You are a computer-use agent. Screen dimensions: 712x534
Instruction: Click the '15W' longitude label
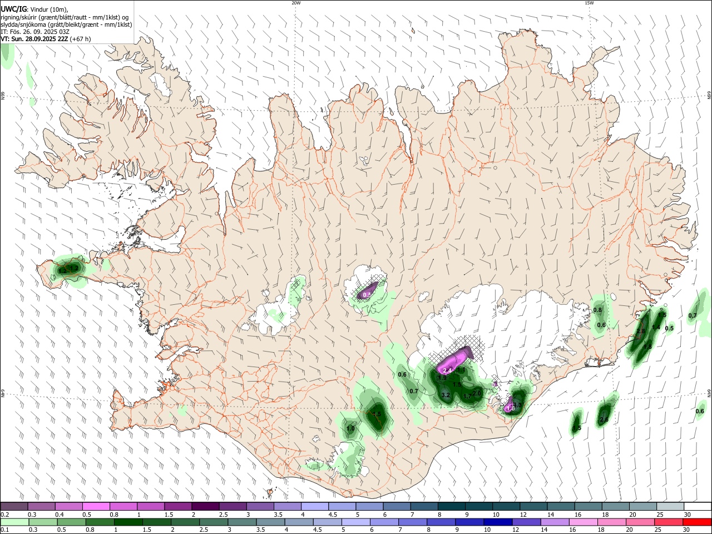tap(589, 3)
